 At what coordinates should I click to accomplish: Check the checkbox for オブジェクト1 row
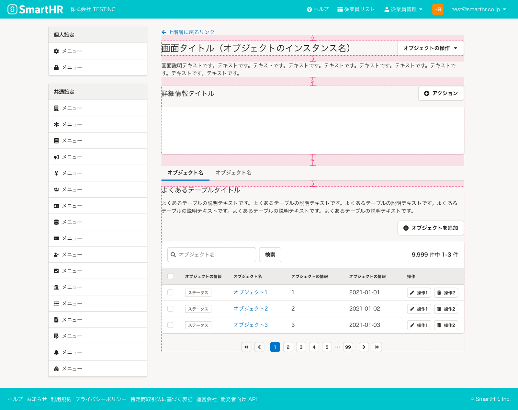coord(170,292)
